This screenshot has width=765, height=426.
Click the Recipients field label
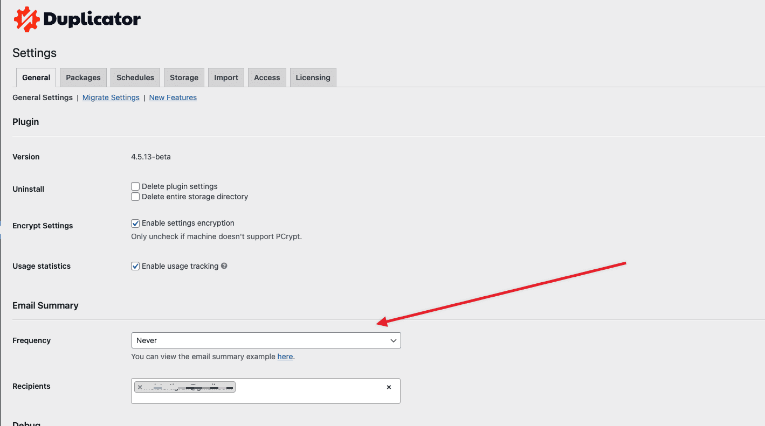pos(31,386)
